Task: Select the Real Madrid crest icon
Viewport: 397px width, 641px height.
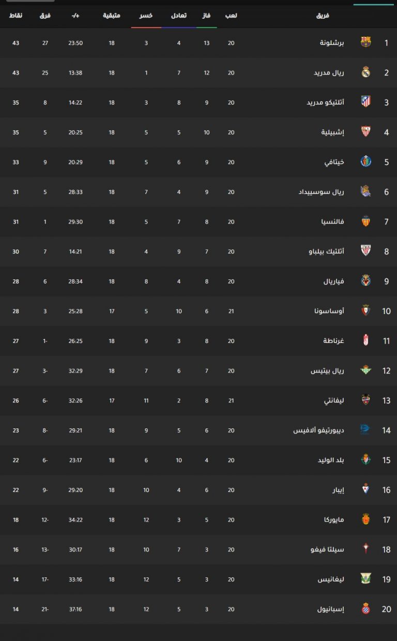Action: point(365,72)
